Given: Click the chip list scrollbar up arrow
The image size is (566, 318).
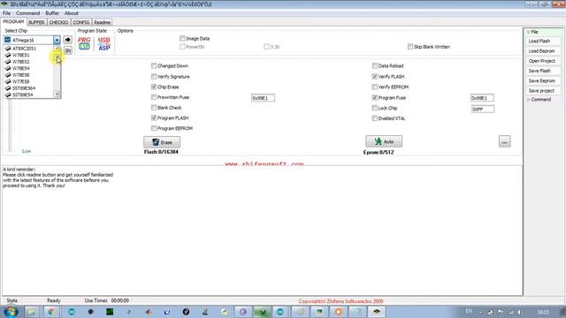Looking at the screenshot, I should pos(57,49).
